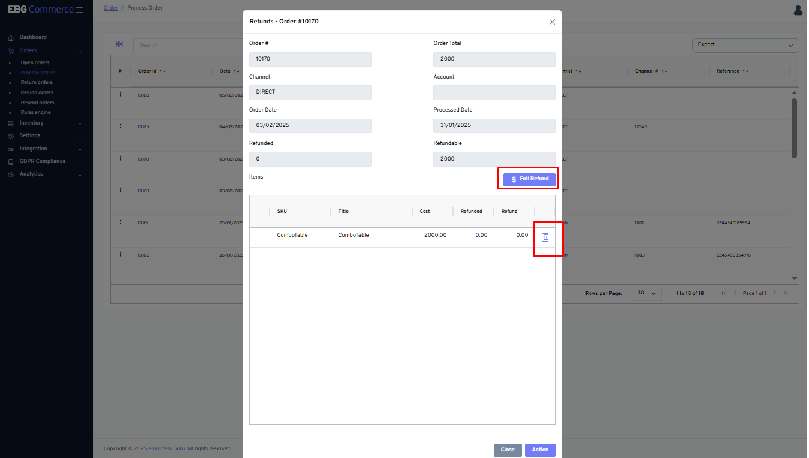Screen dimensions: 809x458
Task: Click the orders table vertical scrollbar
Action: (794, 129)
